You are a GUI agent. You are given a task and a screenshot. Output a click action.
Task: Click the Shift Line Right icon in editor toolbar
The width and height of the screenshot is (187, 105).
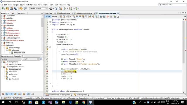click(x=104, y=17)
